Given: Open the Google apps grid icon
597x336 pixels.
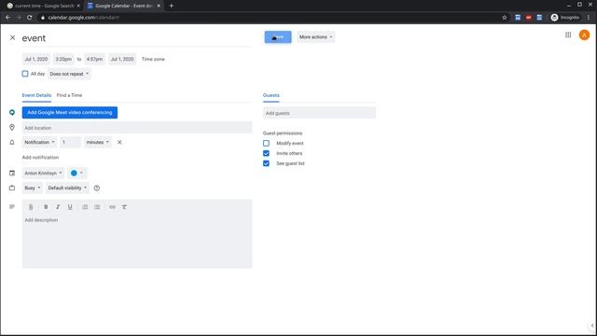Looking at the screenshot, I should coord(568,35).
